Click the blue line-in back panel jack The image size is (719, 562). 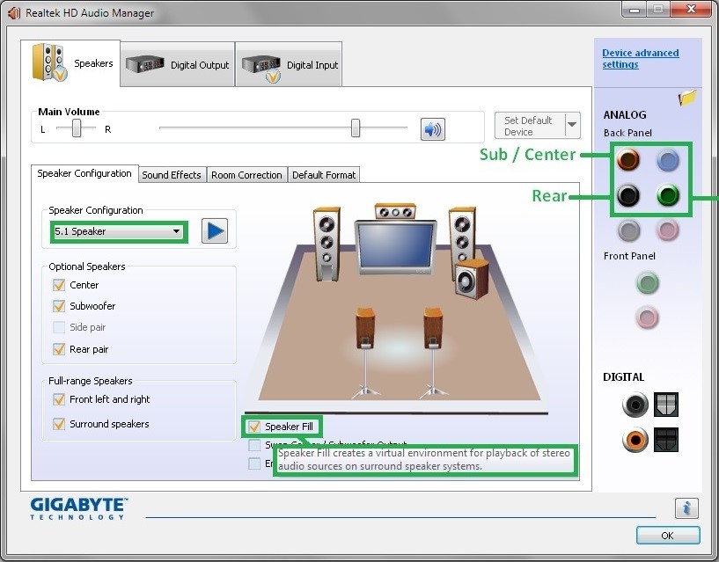pyautogui.click(x=668, y=160)
